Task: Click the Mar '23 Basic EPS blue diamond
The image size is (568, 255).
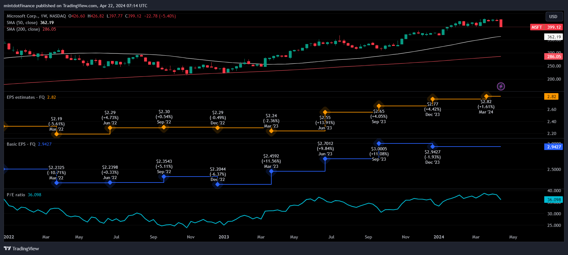Action: point(271,171)
